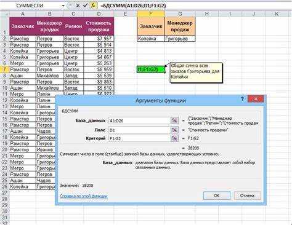Image resolution: width=292 pixels, height=225 pixels.
Task: Click the Регион header cell
Action: pos(73,26)
